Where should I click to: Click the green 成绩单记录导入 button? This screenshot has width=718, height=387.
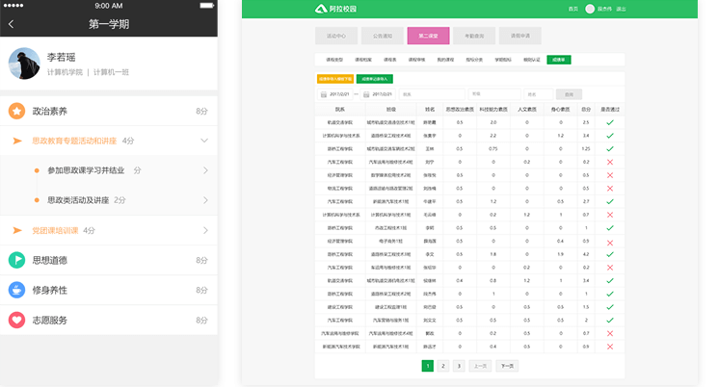point(375,78)
